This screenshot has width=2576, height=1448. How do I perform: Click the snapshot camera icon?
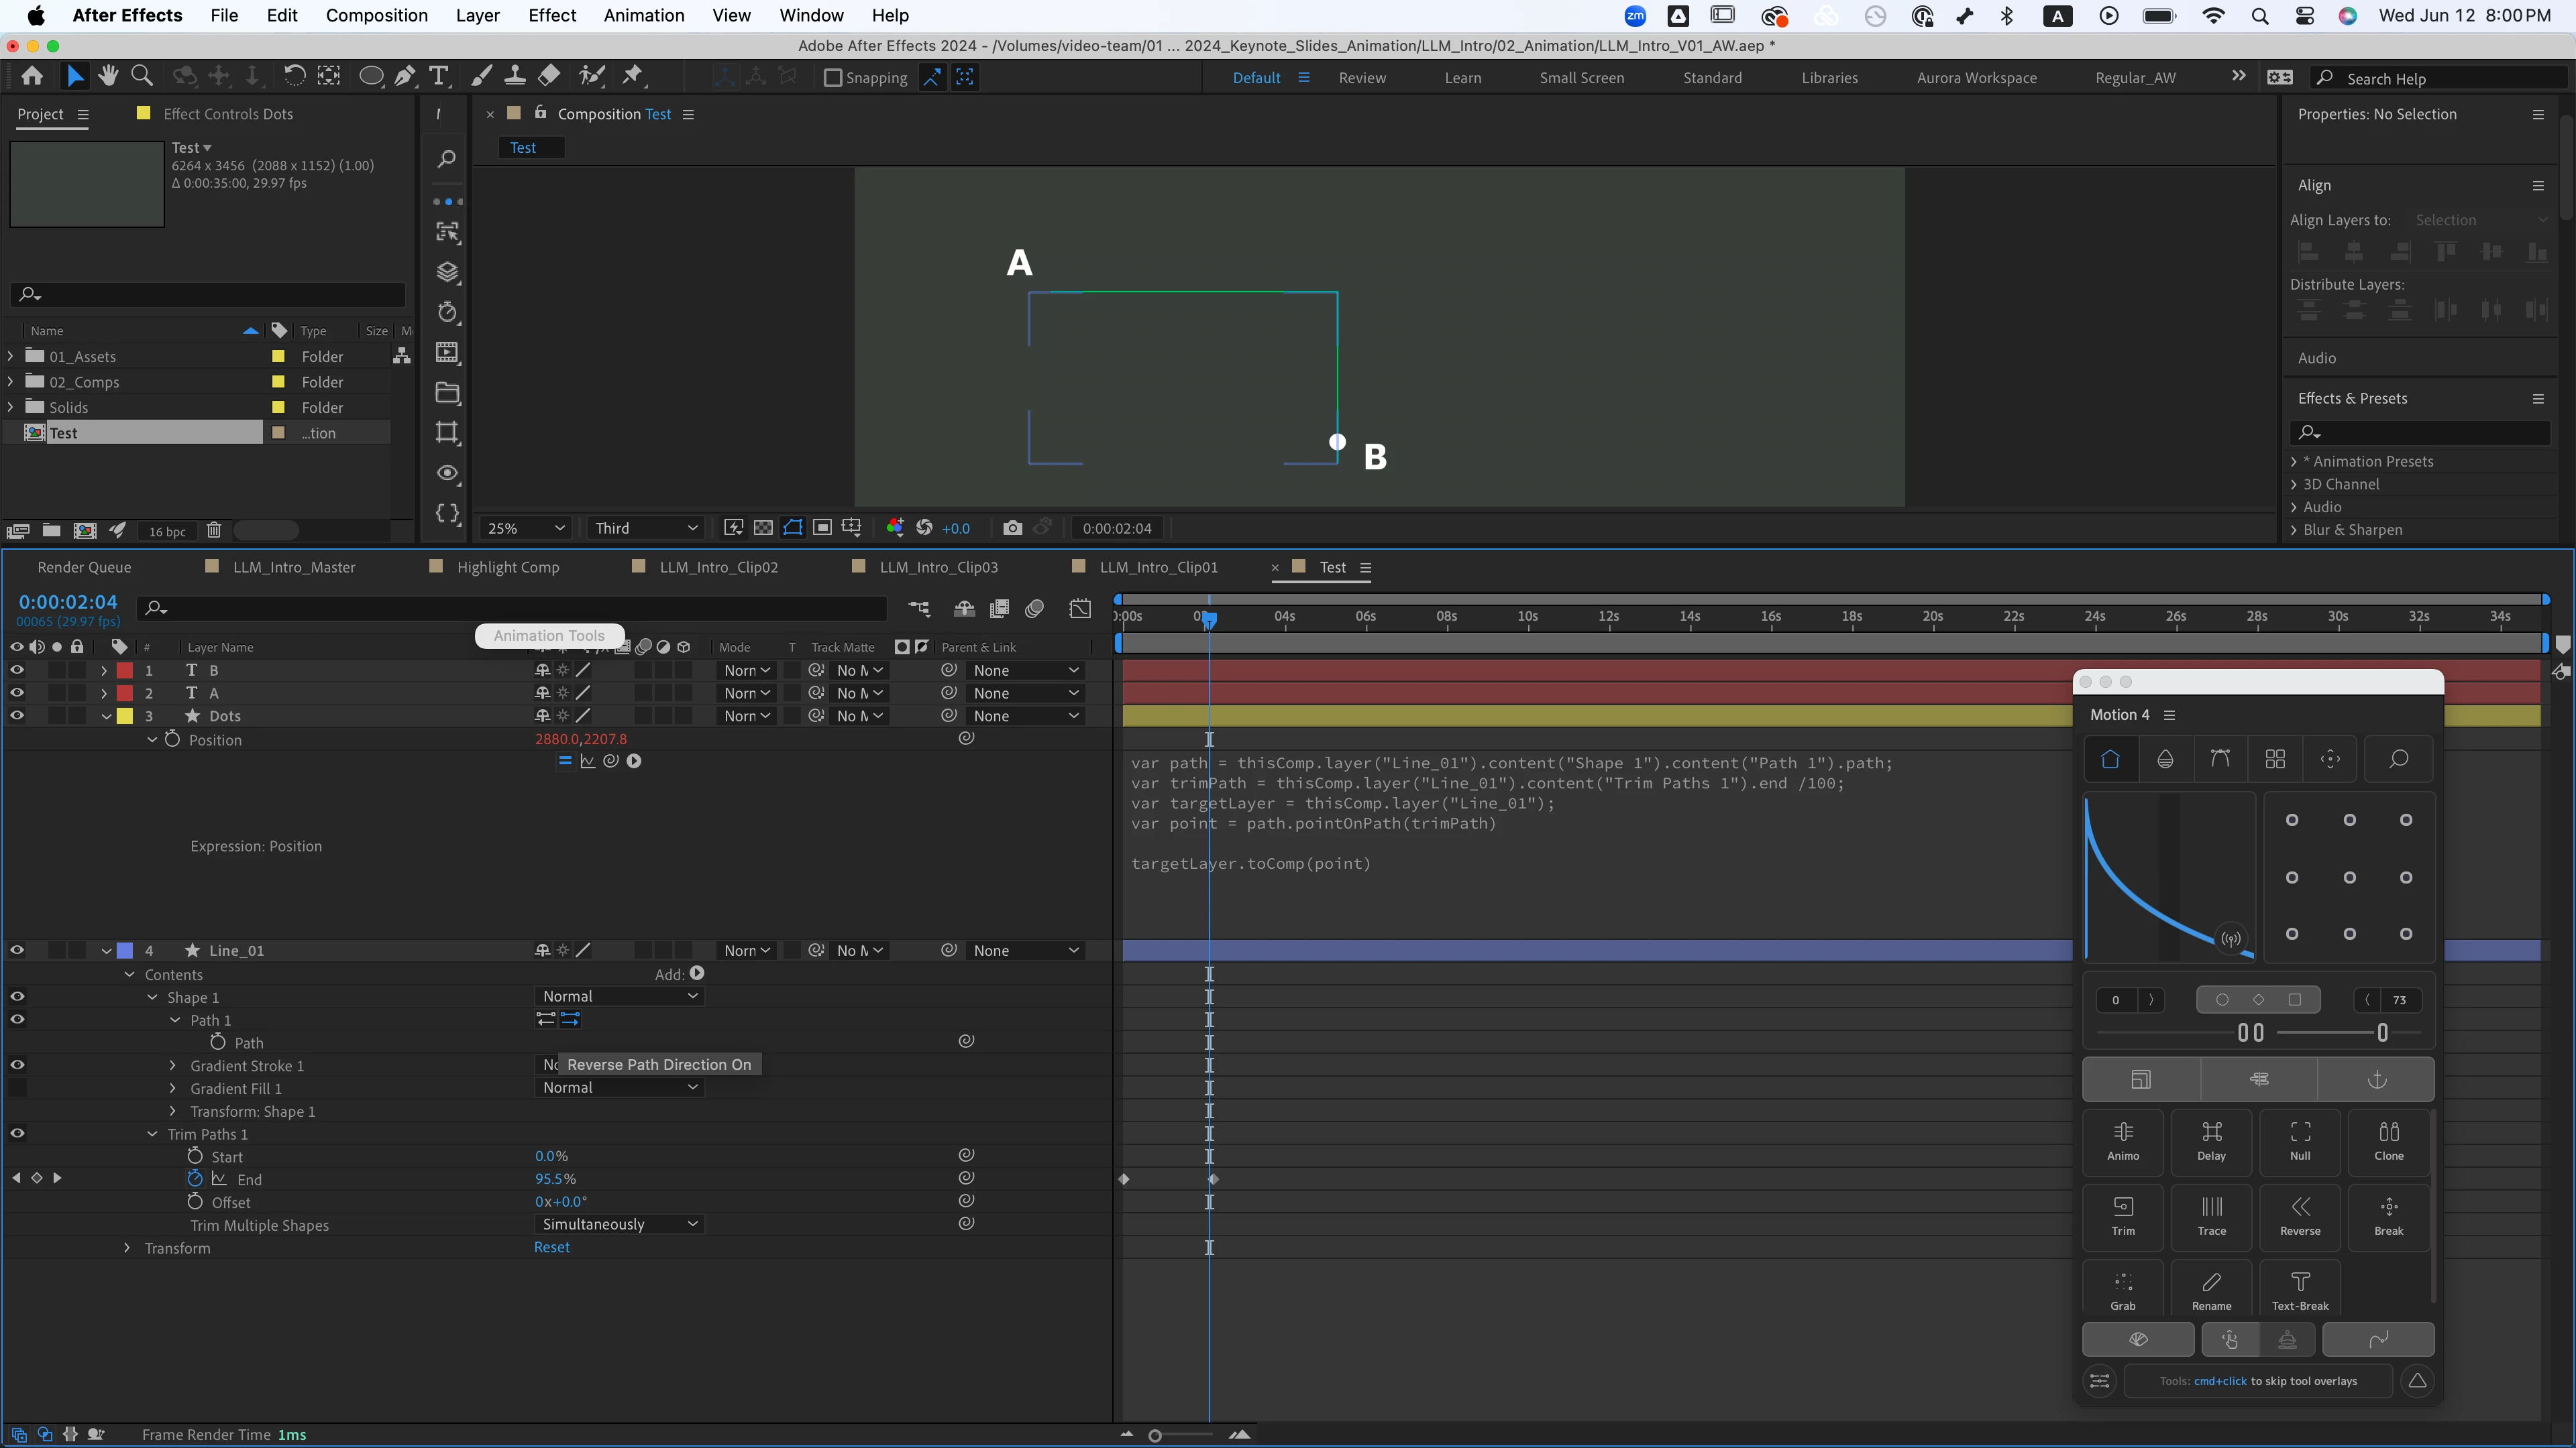point(1012,528)
